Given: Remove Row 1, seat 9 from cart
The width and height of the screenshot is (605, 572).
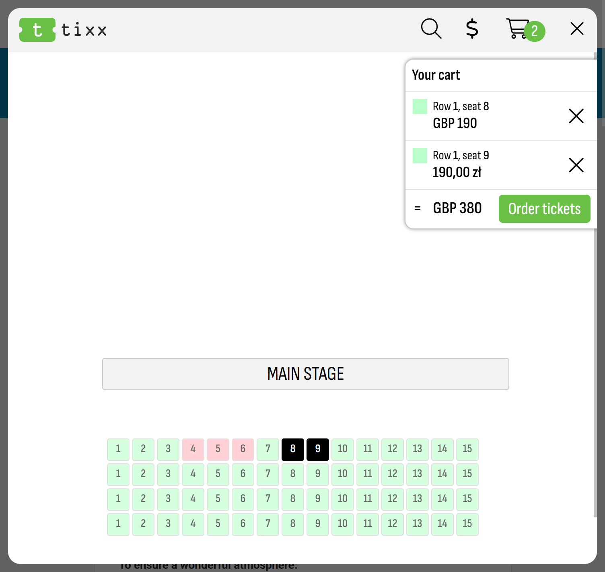Looking at the screenshot, I should pyautogui.click(x=576, y=165).
